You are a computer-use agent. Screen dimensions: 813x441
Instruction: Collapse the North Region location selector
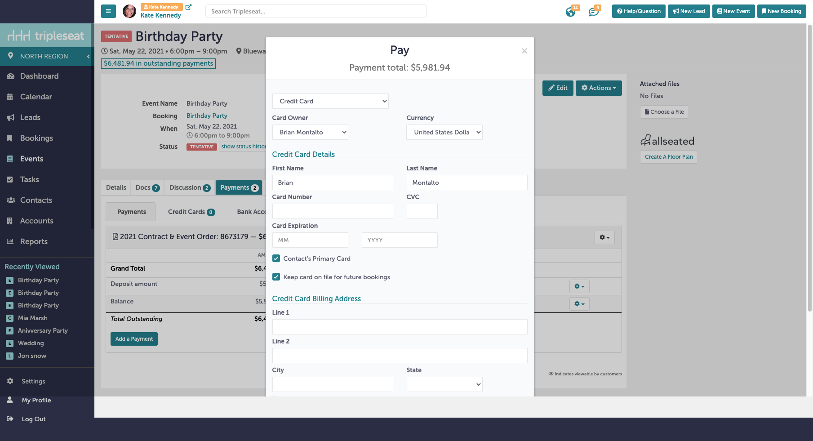[88, 56]
